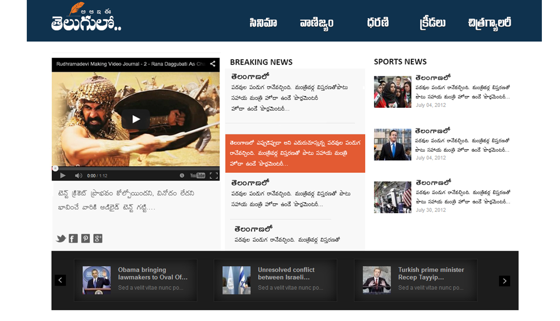Go to previous carousel news item

[x=60, y=281]
